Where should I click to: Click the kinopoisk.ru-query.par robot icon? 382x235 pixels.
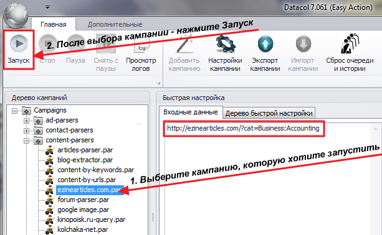click(50, 220)
